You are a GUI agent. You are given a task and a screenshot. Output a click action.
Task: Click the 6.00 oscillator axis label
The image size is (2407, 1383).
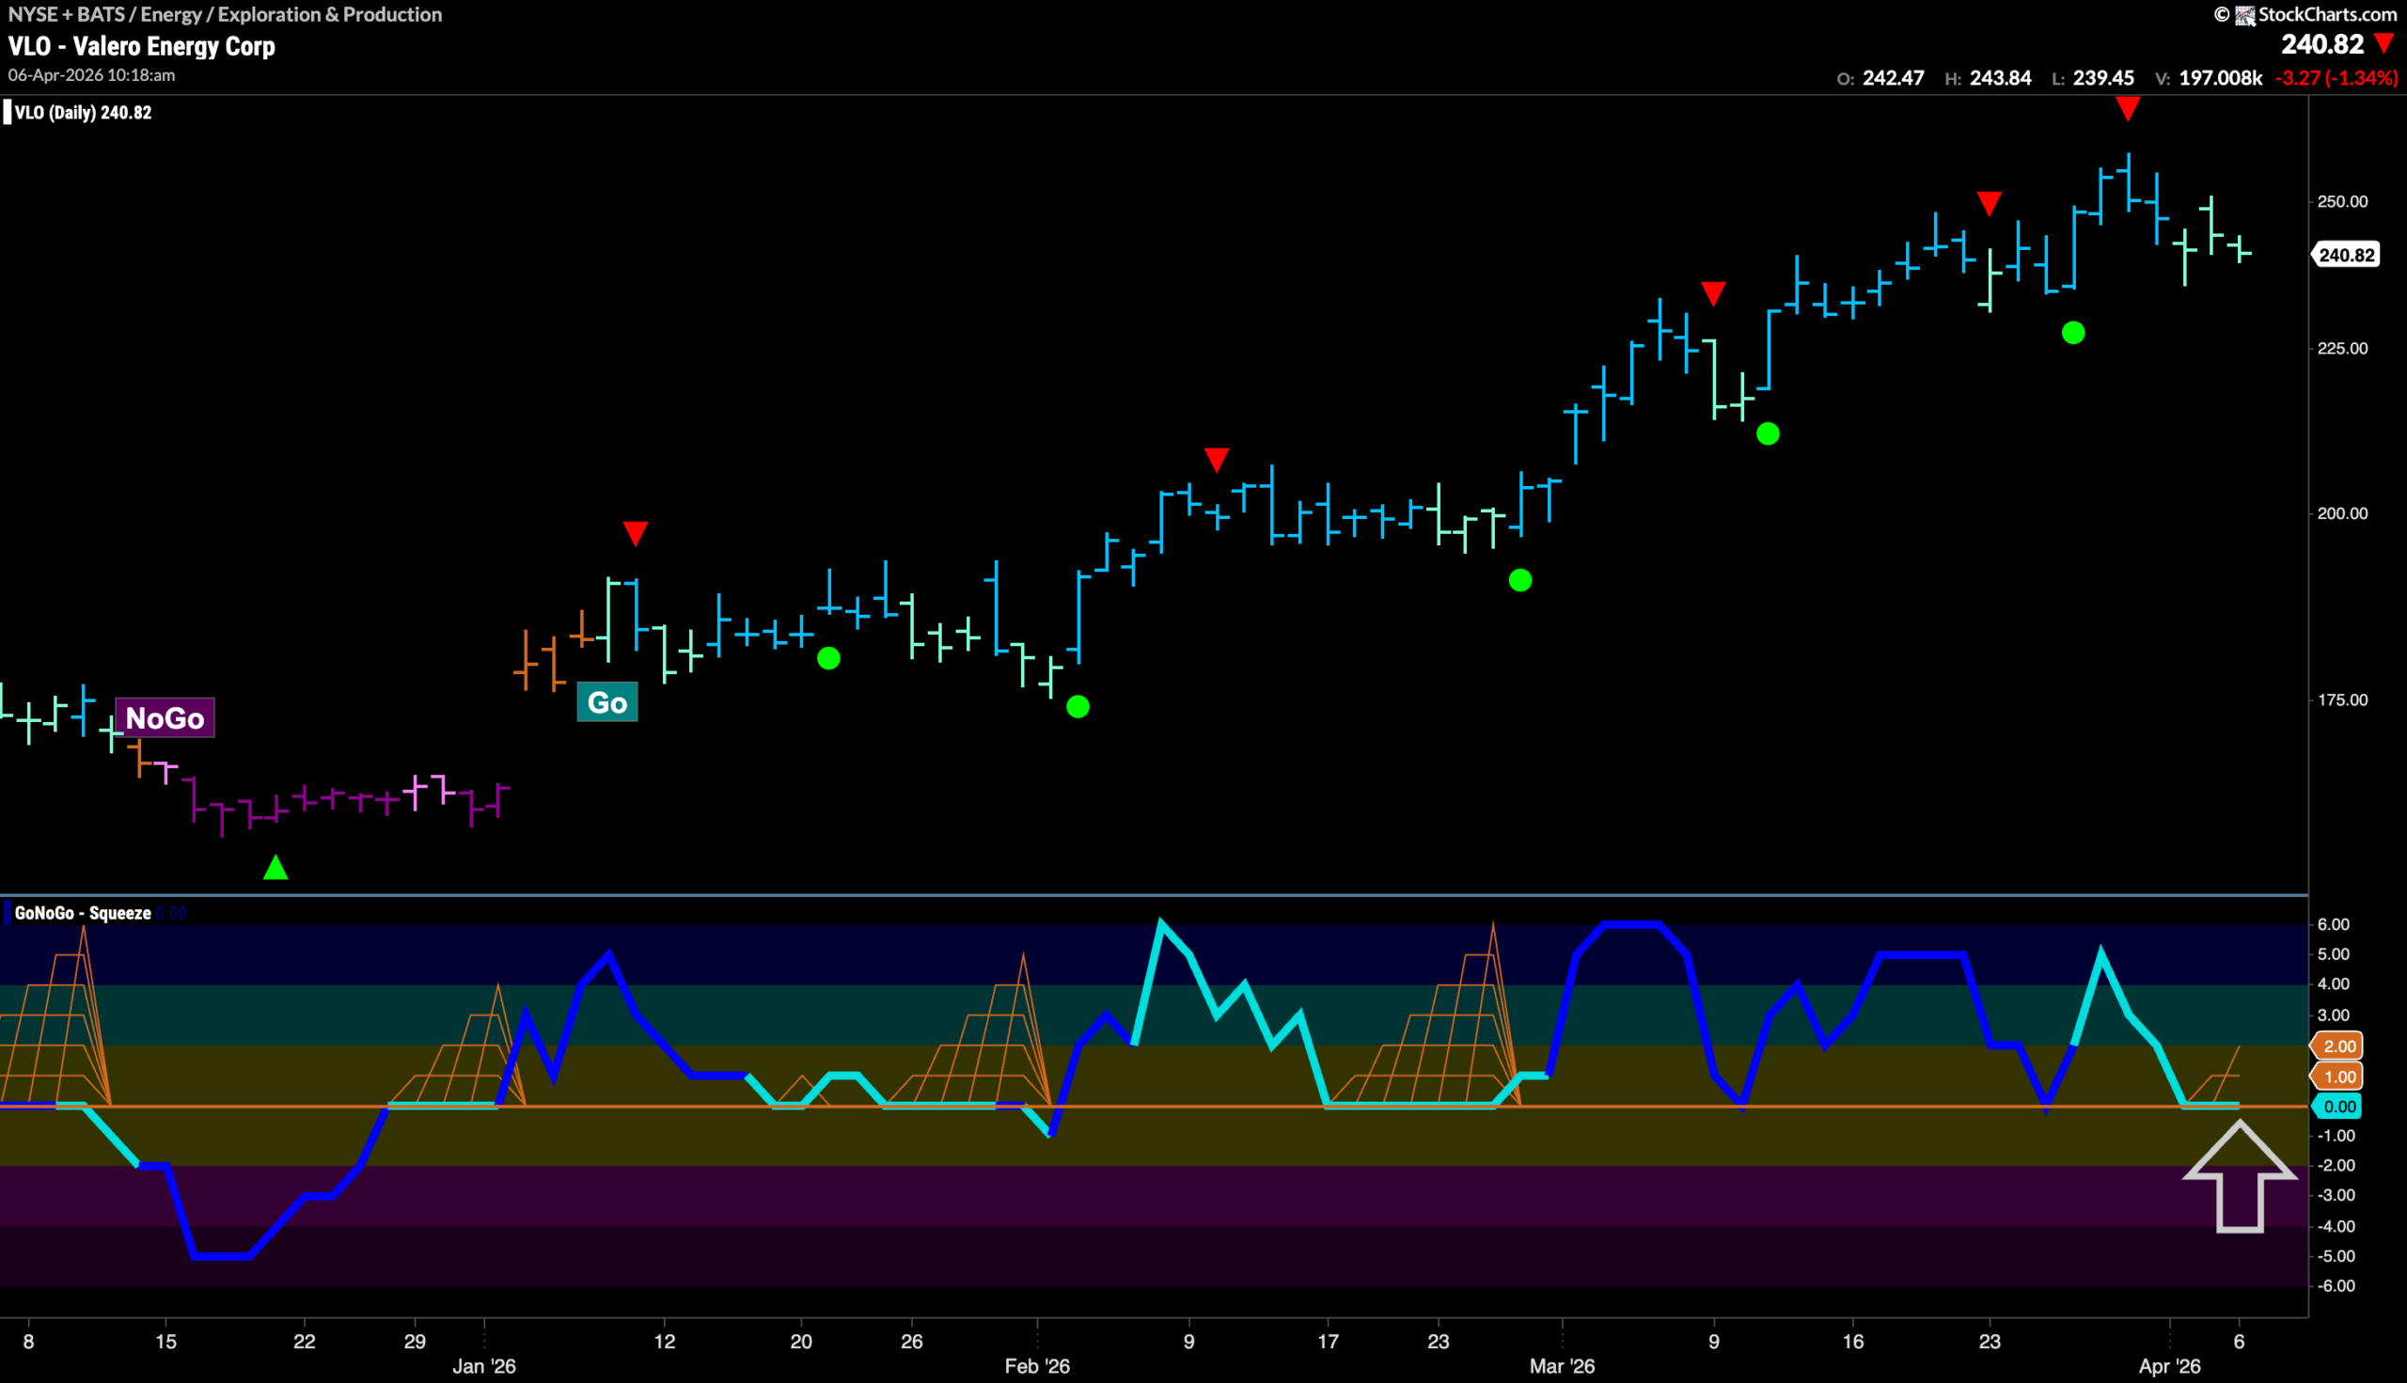point(2334,924)
